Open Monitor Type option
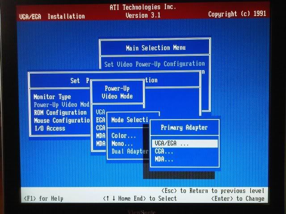The height and width of the screenshot is (214, 286). (52, 97)
